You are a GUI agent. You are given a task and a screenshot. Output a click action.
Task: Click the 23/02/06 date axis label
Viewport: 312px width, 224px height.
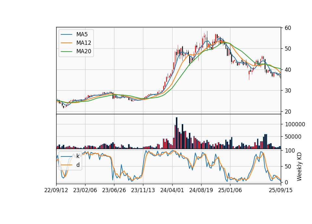(85, 190)
